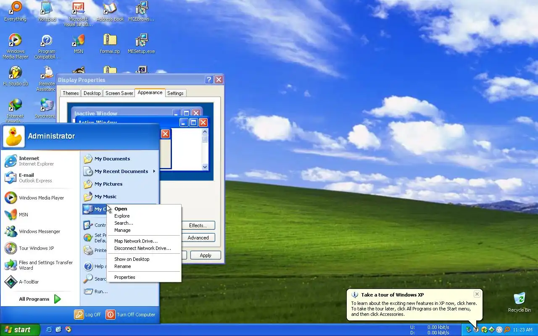Choose Explore from the context menu
Screen dimensions: 538x336
tap(144, 216)
